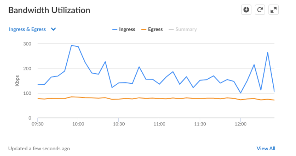Click the Ingress dip at 12:00
This screenshot has height=156, width=296.
240,93
